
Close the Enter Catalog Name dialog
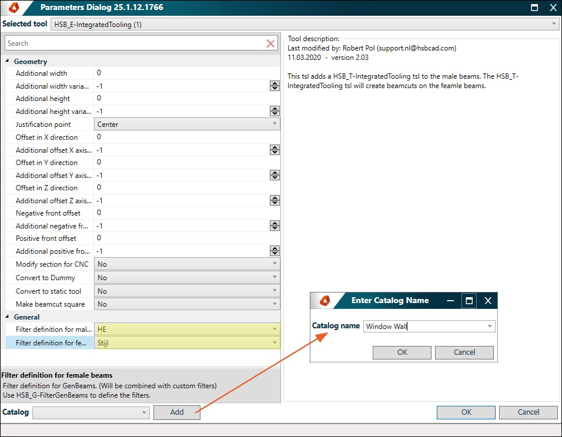[488, 301]
